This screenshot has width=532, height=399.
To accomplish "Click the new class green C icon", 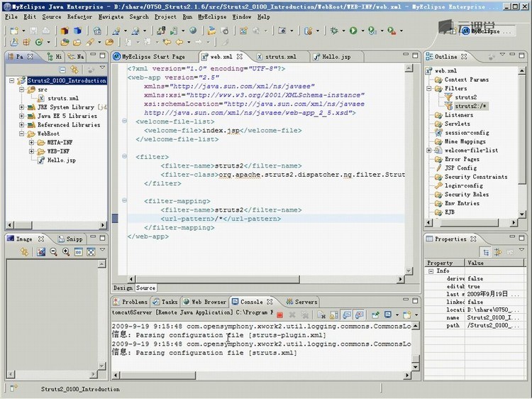I will 39,42.
